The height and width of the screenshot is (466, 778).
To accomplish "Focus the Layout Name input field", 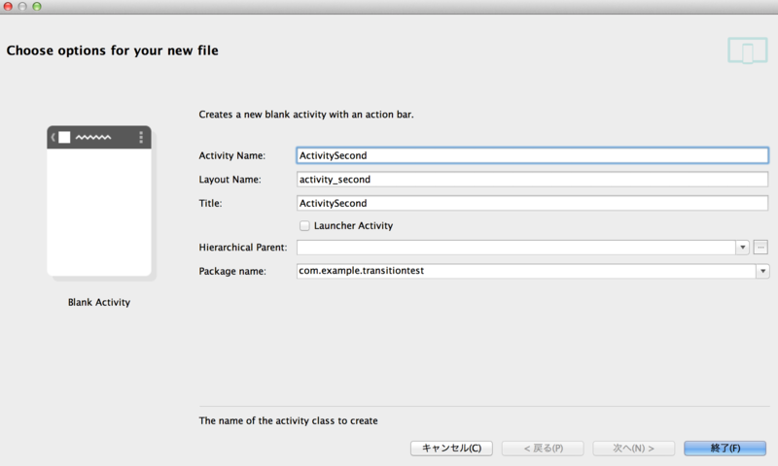I will (532, 180).
